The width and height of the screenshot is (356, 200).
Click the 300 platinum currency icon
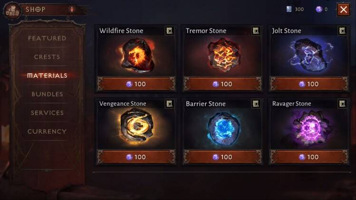click(289, 9)
